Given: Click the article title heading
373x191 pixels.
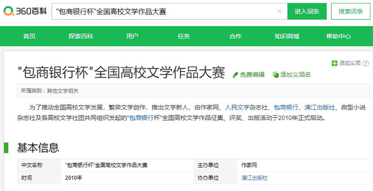Looking at the screenshot, I should [121, 72].
